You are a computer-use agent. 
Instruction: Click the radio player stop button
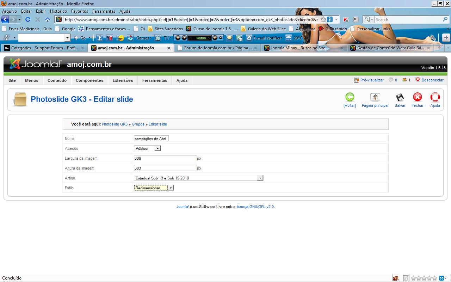pyautogui.click(x=178, y=38)
